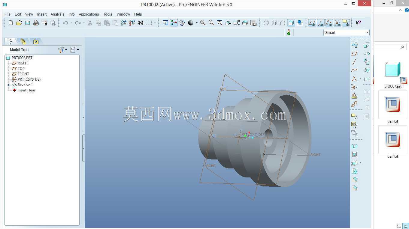Screen dimensions: 409x229
Task: Select the Extrude tool
Action: click(366, 45)
